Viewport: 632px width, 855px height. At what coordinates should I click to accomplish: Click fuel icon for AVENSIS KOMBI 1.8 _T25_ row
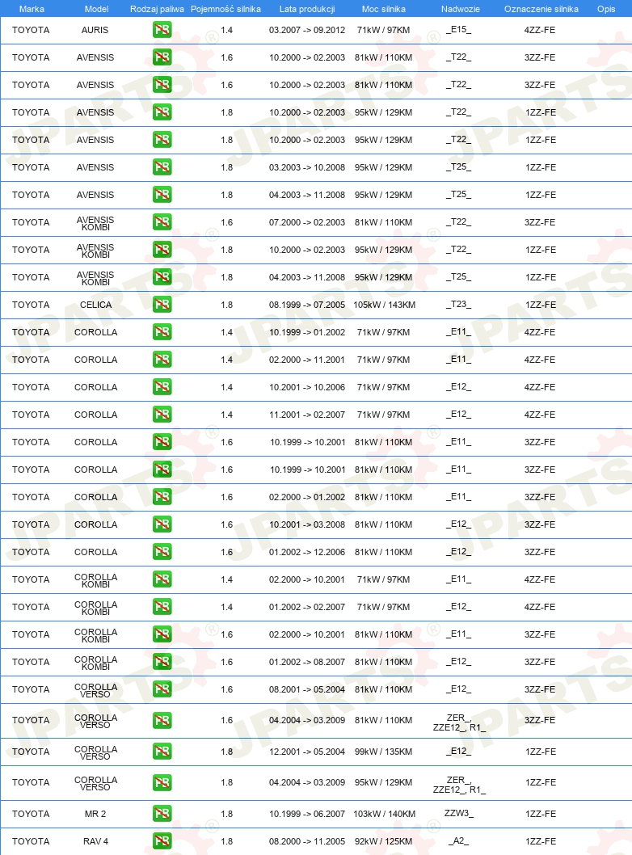[x=162, y=277]
